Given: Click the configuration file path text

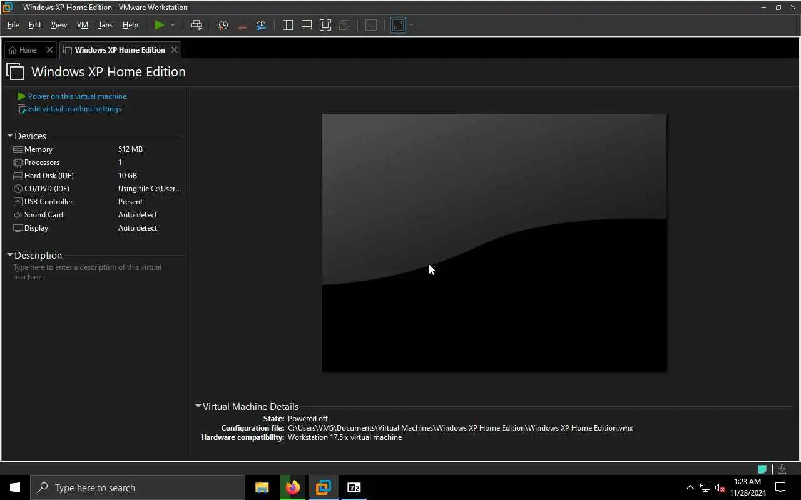Looking at the screenshot, I should pos(461,428).
